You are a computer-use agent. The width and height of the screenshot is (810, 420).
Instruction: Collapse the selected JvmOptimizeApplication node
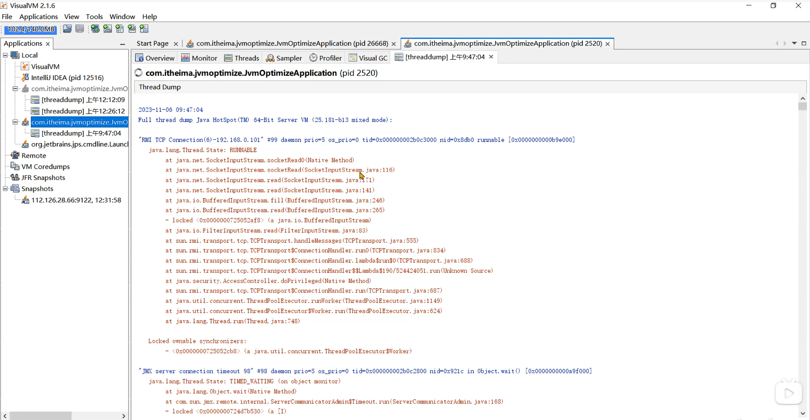tap(15, 122)
